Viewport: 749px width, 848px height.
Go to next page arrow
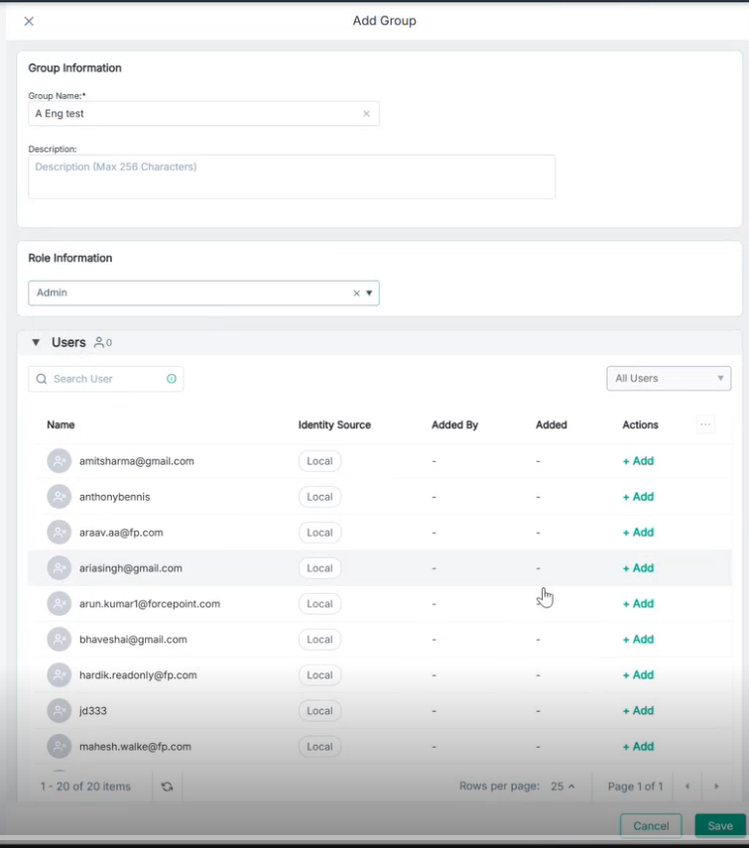pos(716,787)
